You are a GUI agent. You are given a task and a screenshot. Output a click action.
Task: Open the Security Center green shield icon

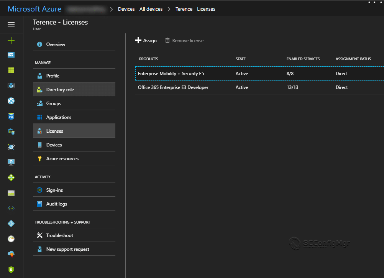pos(11,270)
